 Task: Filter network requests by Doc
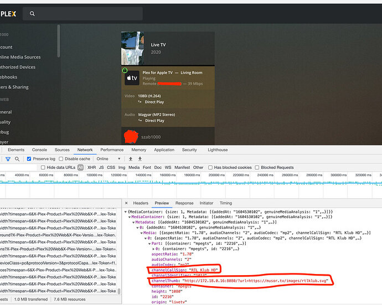point(158,167)
